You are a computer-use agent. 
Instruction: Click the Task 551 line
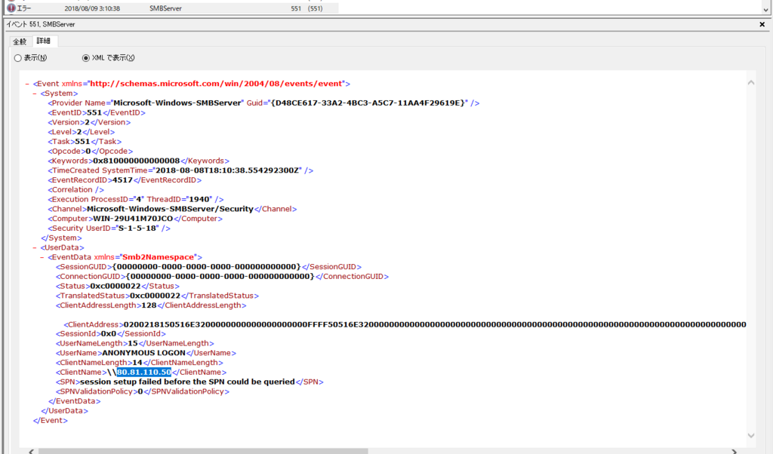pyautogui.click(x=85, y=141)
